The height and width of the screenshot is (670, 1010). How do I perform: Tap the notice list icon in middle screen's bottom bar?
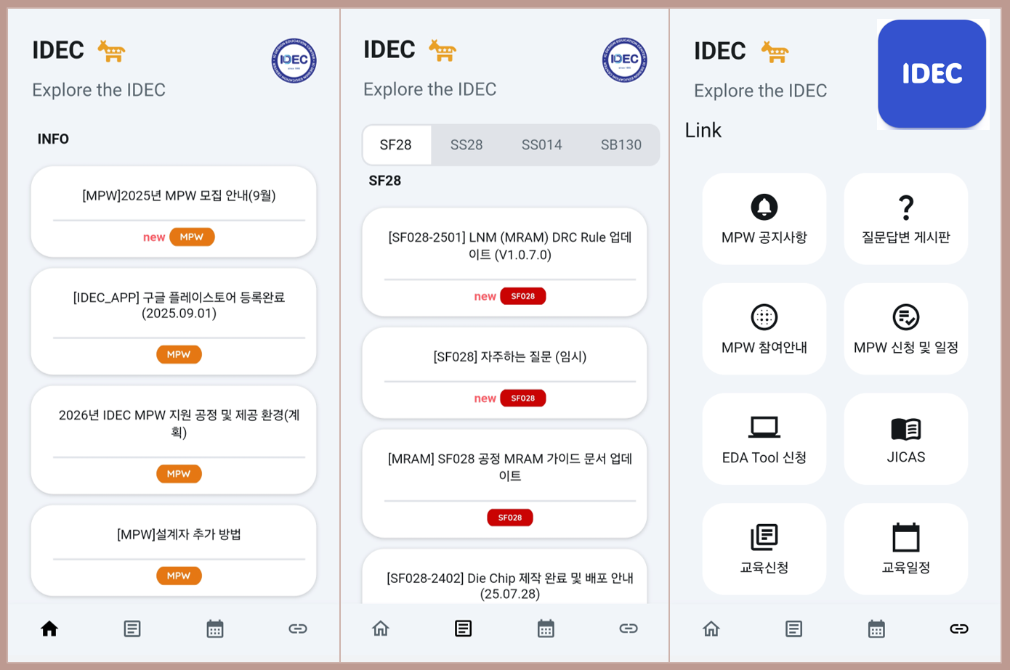[x=463, y=629]
